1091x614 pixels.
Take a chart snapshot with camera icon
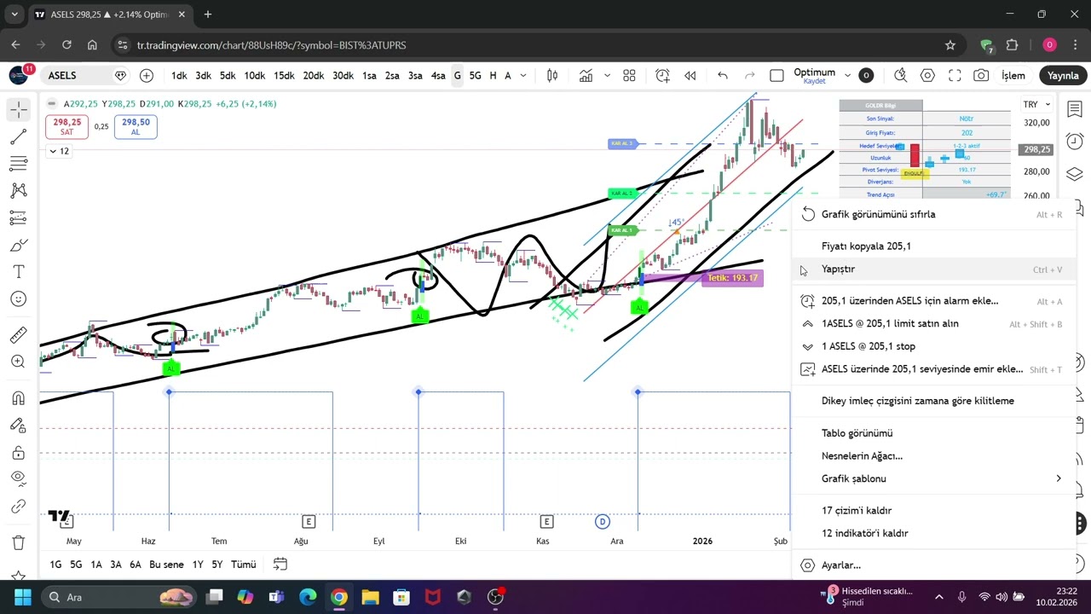pos(981,76)
